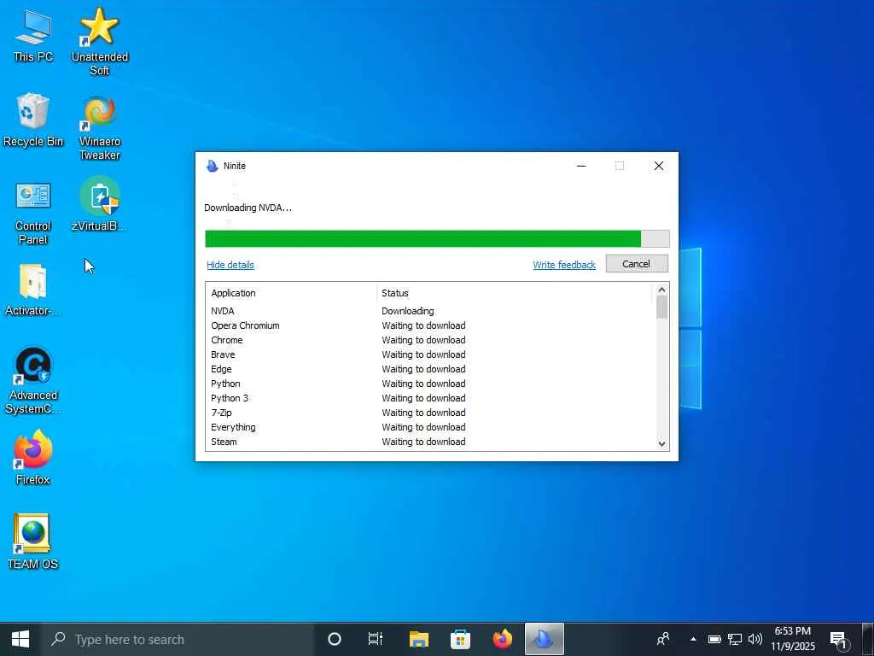Cancel the Ninite installation
This screenshot has width=874, height=656.
(x=637, y=264)
